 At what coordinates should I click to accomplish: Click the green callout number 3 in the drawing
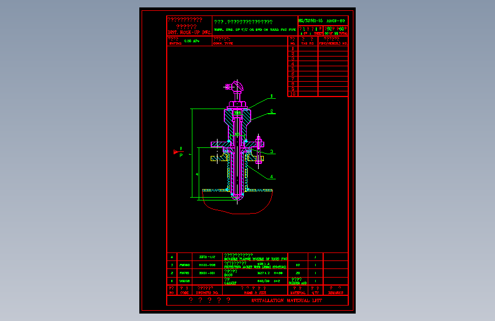point(272,152)
